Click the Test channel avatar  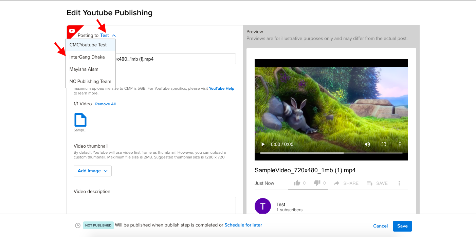click(x=263, y=206)
